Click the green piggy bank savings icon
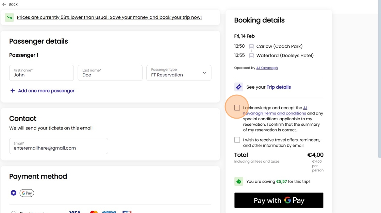This screenshot has width=381, height=213. [239, 182]
